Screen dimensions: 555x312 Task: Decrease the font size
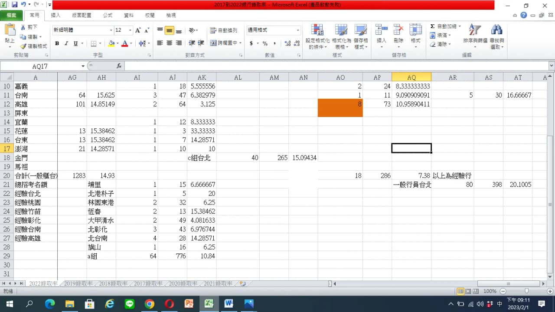(147, 30)
